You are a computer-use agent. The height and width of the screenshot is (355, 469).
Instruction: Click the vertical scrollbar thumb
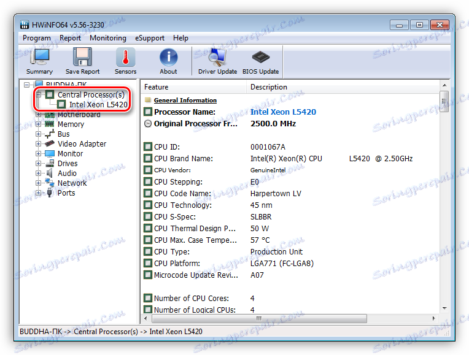coord(444,101)
